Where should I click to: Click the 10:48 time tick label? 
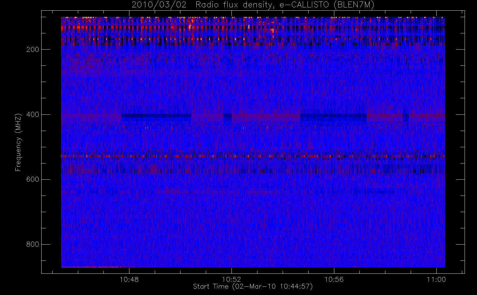129,279
